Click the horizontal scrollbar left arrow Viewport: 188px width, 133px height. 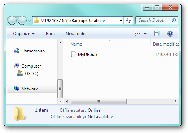click(x=67, y=102)
